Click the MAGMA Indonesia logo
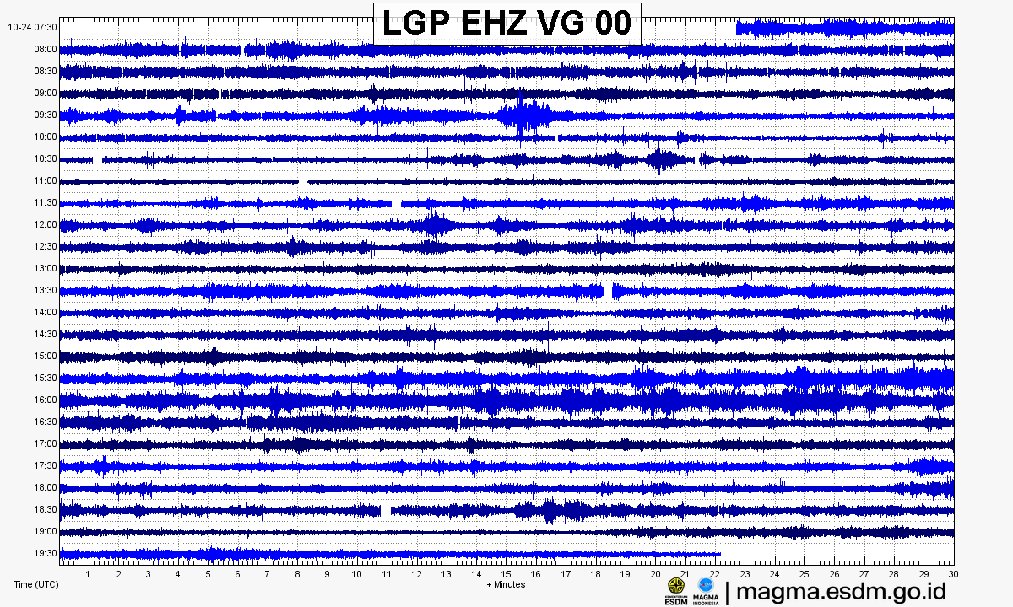 click(706, 590)
